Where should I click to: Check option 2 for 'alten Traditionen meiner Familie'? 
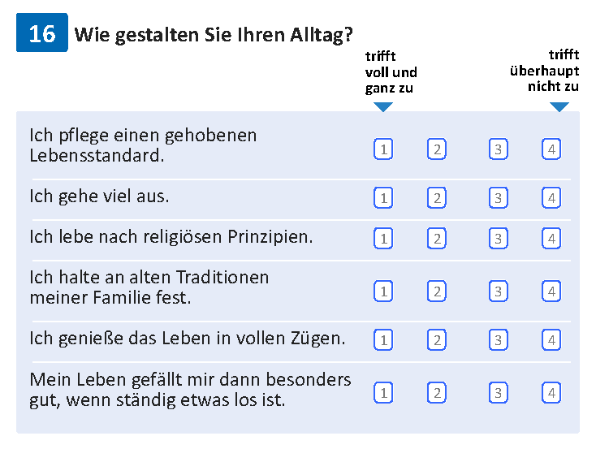coord(437,291)
